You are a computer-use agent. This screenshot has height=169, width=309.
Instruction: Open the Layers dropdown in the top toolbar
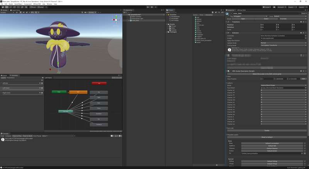(x=292, y=7)
